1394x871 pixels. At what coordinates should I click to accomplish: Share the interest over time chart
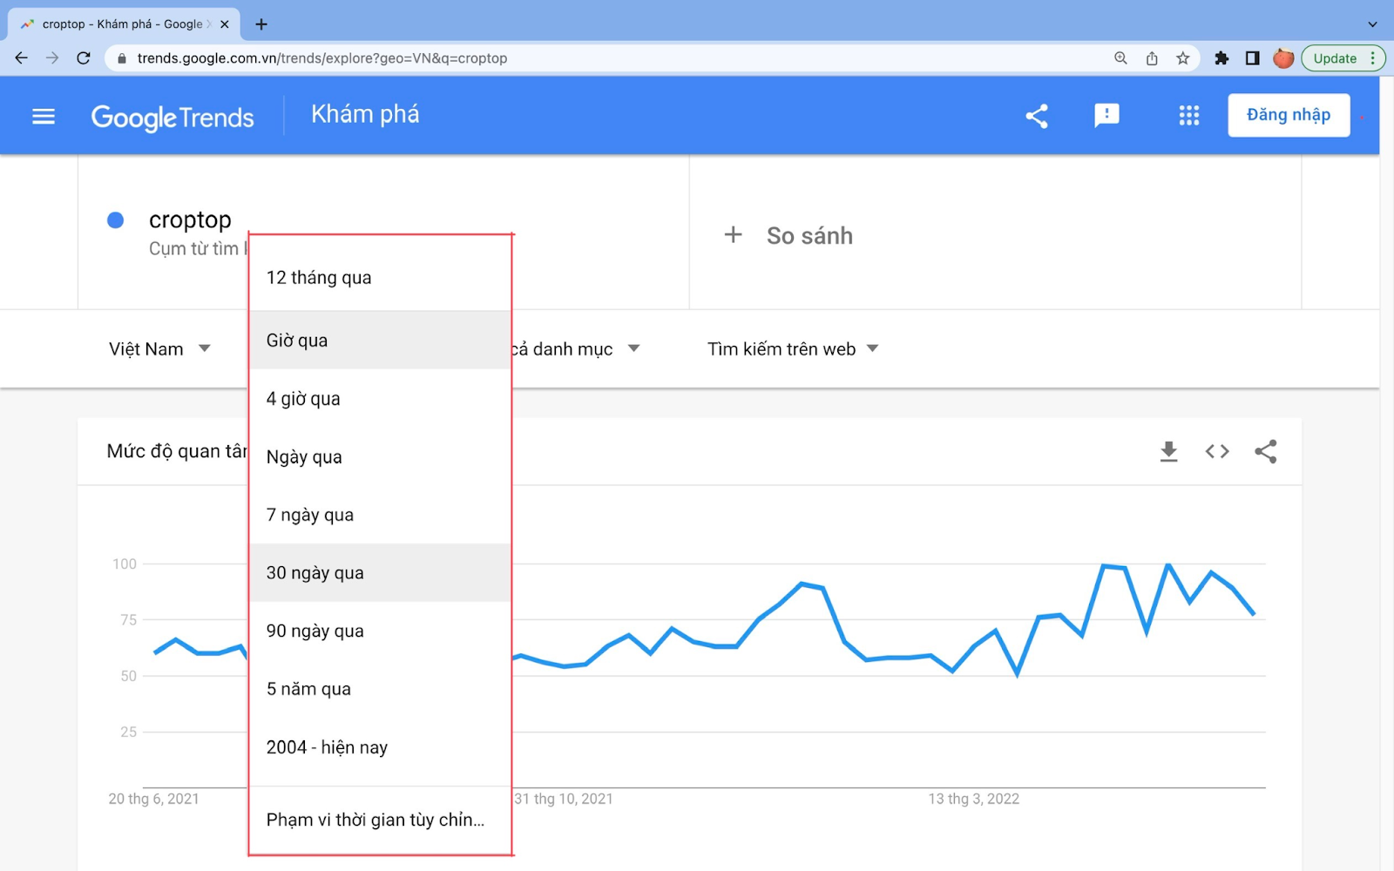[1266, 451]
